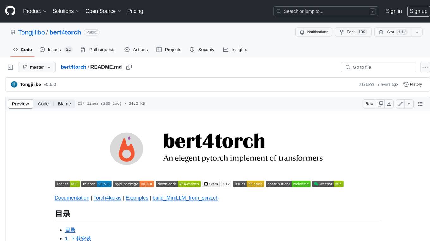Jump to 1. 下载安装 section link
Image resolution: width=430 pixels, height=241 pixels.
[78, 238]
